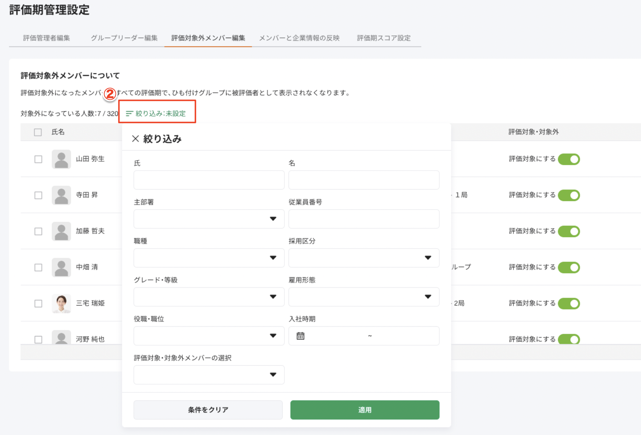Check the checkbox for 河野 純也
This screenshot has height=435, width=641.
(38, 339)
